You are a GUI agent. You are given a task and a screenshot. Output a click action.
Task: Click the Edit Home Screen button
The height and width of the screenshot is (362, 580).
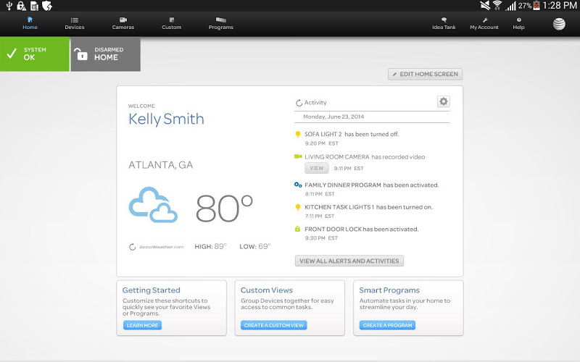point(425,75)
